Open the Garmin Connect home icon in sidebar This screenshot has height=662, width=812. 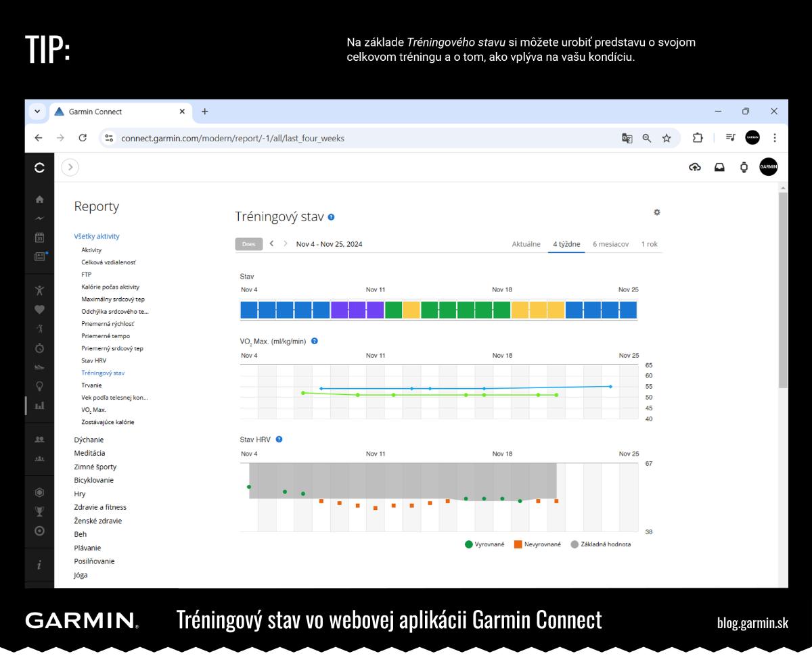39,199
